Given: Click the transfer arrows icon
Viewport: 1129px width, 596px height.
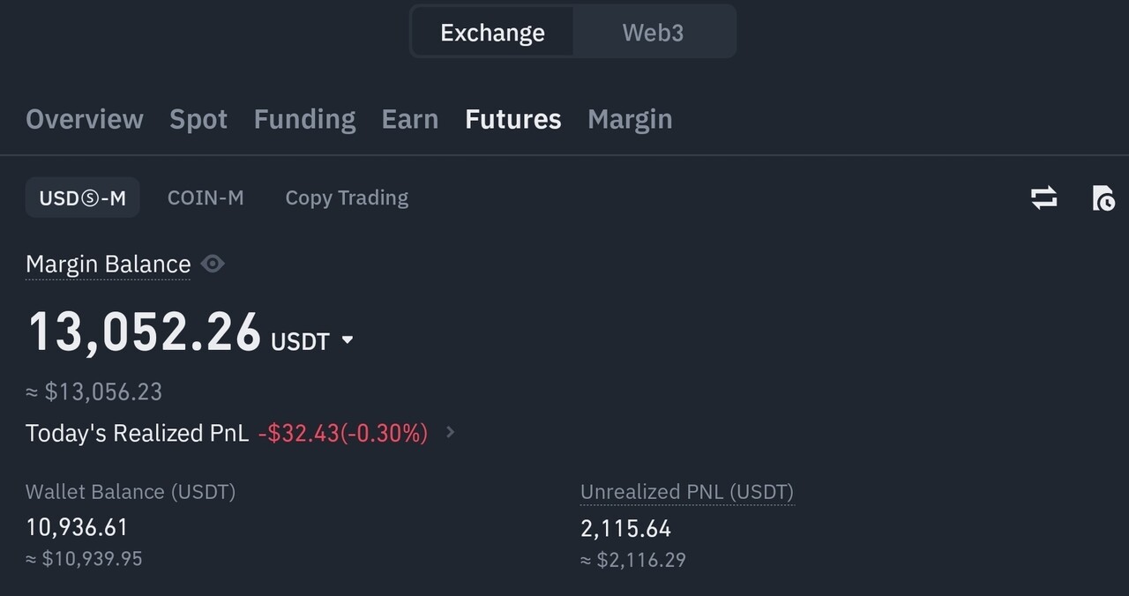Looking at the screenshot, I should [1043, 197].
